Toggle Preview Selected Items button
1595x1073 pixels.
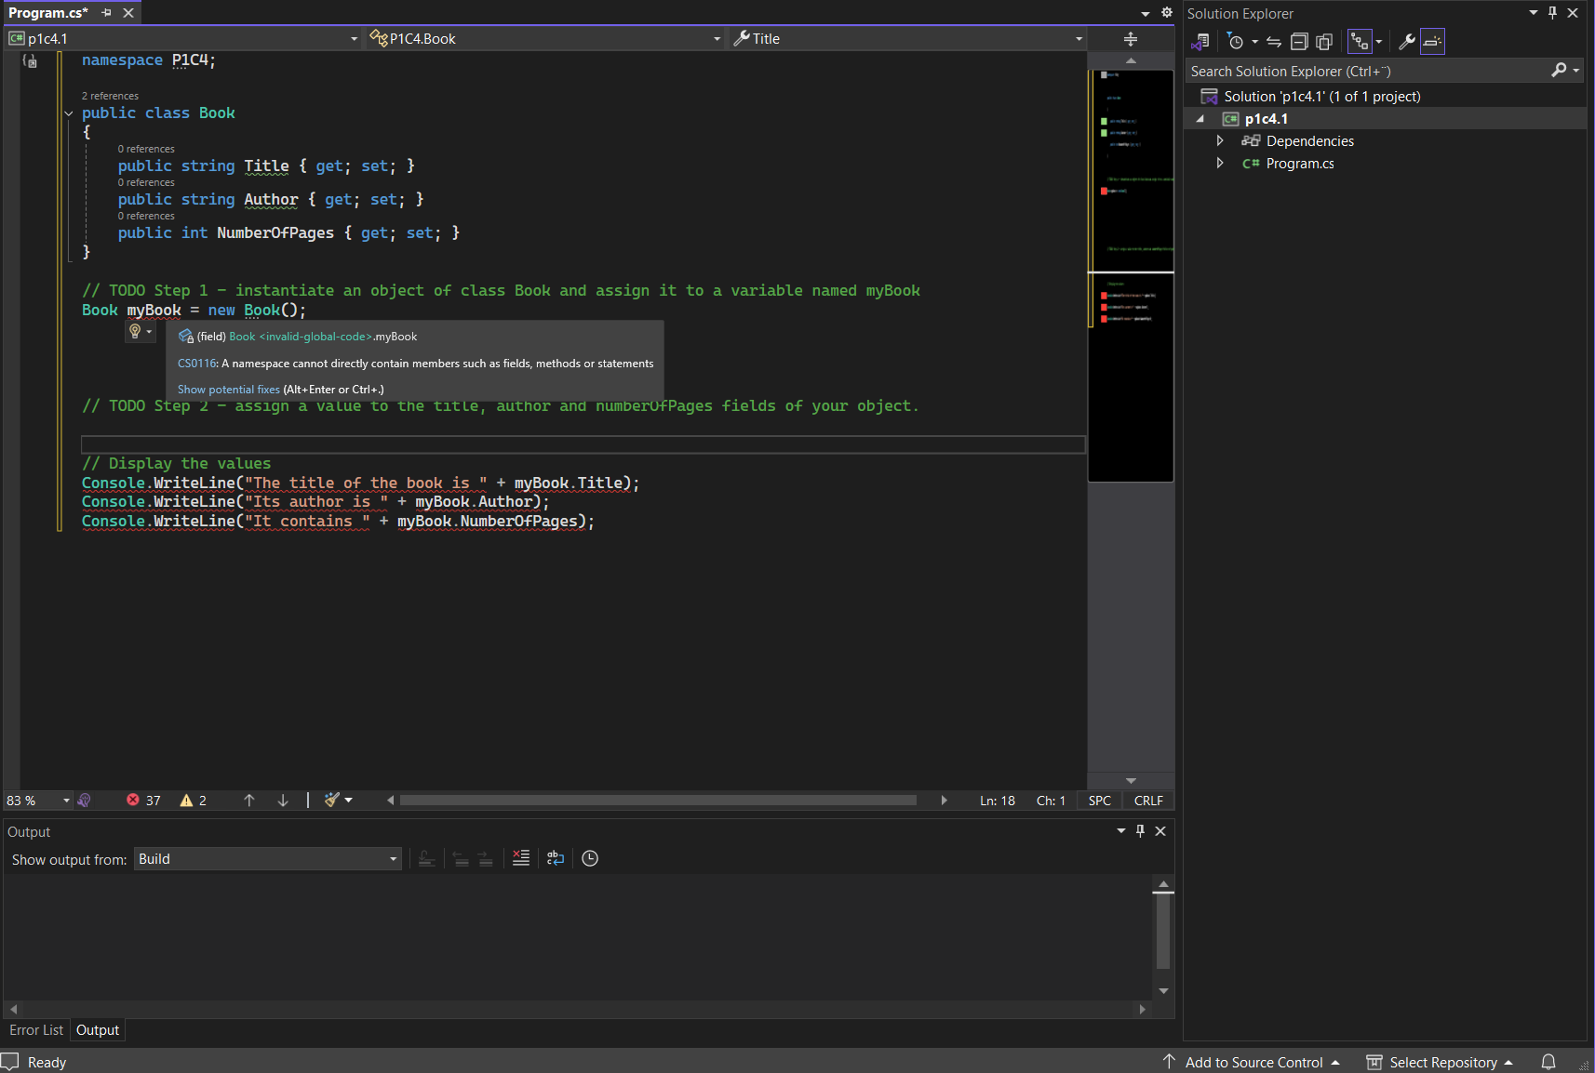(x=1432, y=42)
